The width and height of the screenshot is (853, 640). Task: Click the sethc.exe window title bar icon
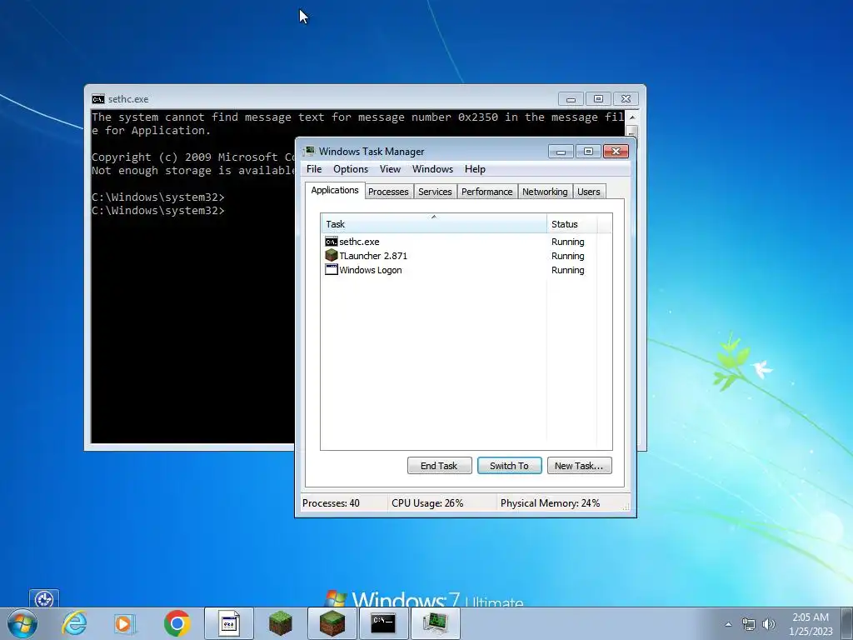[x=98, y=99]
